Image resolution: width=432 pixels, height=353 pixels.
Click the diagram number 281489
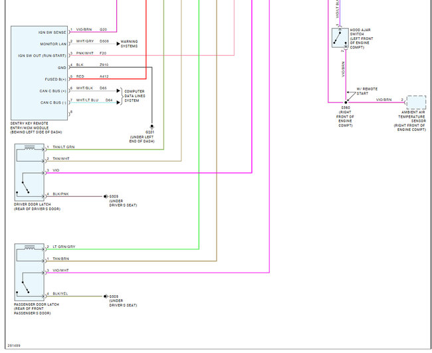[14, 345]
